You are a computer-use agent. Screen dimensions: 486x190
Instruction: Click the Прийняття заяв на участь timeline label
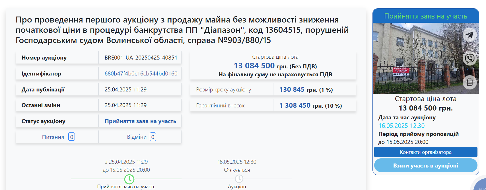pos(126,187)
